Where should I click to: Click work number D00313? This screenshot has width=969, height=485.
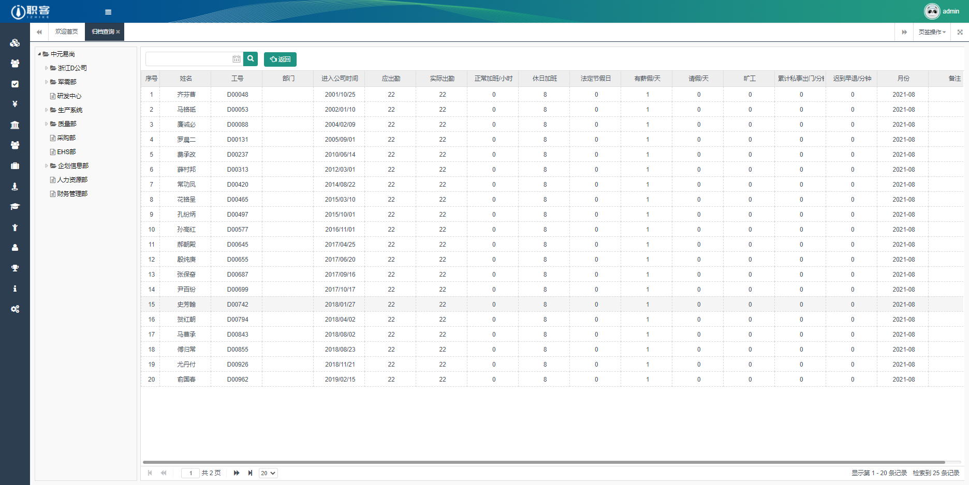238,170
